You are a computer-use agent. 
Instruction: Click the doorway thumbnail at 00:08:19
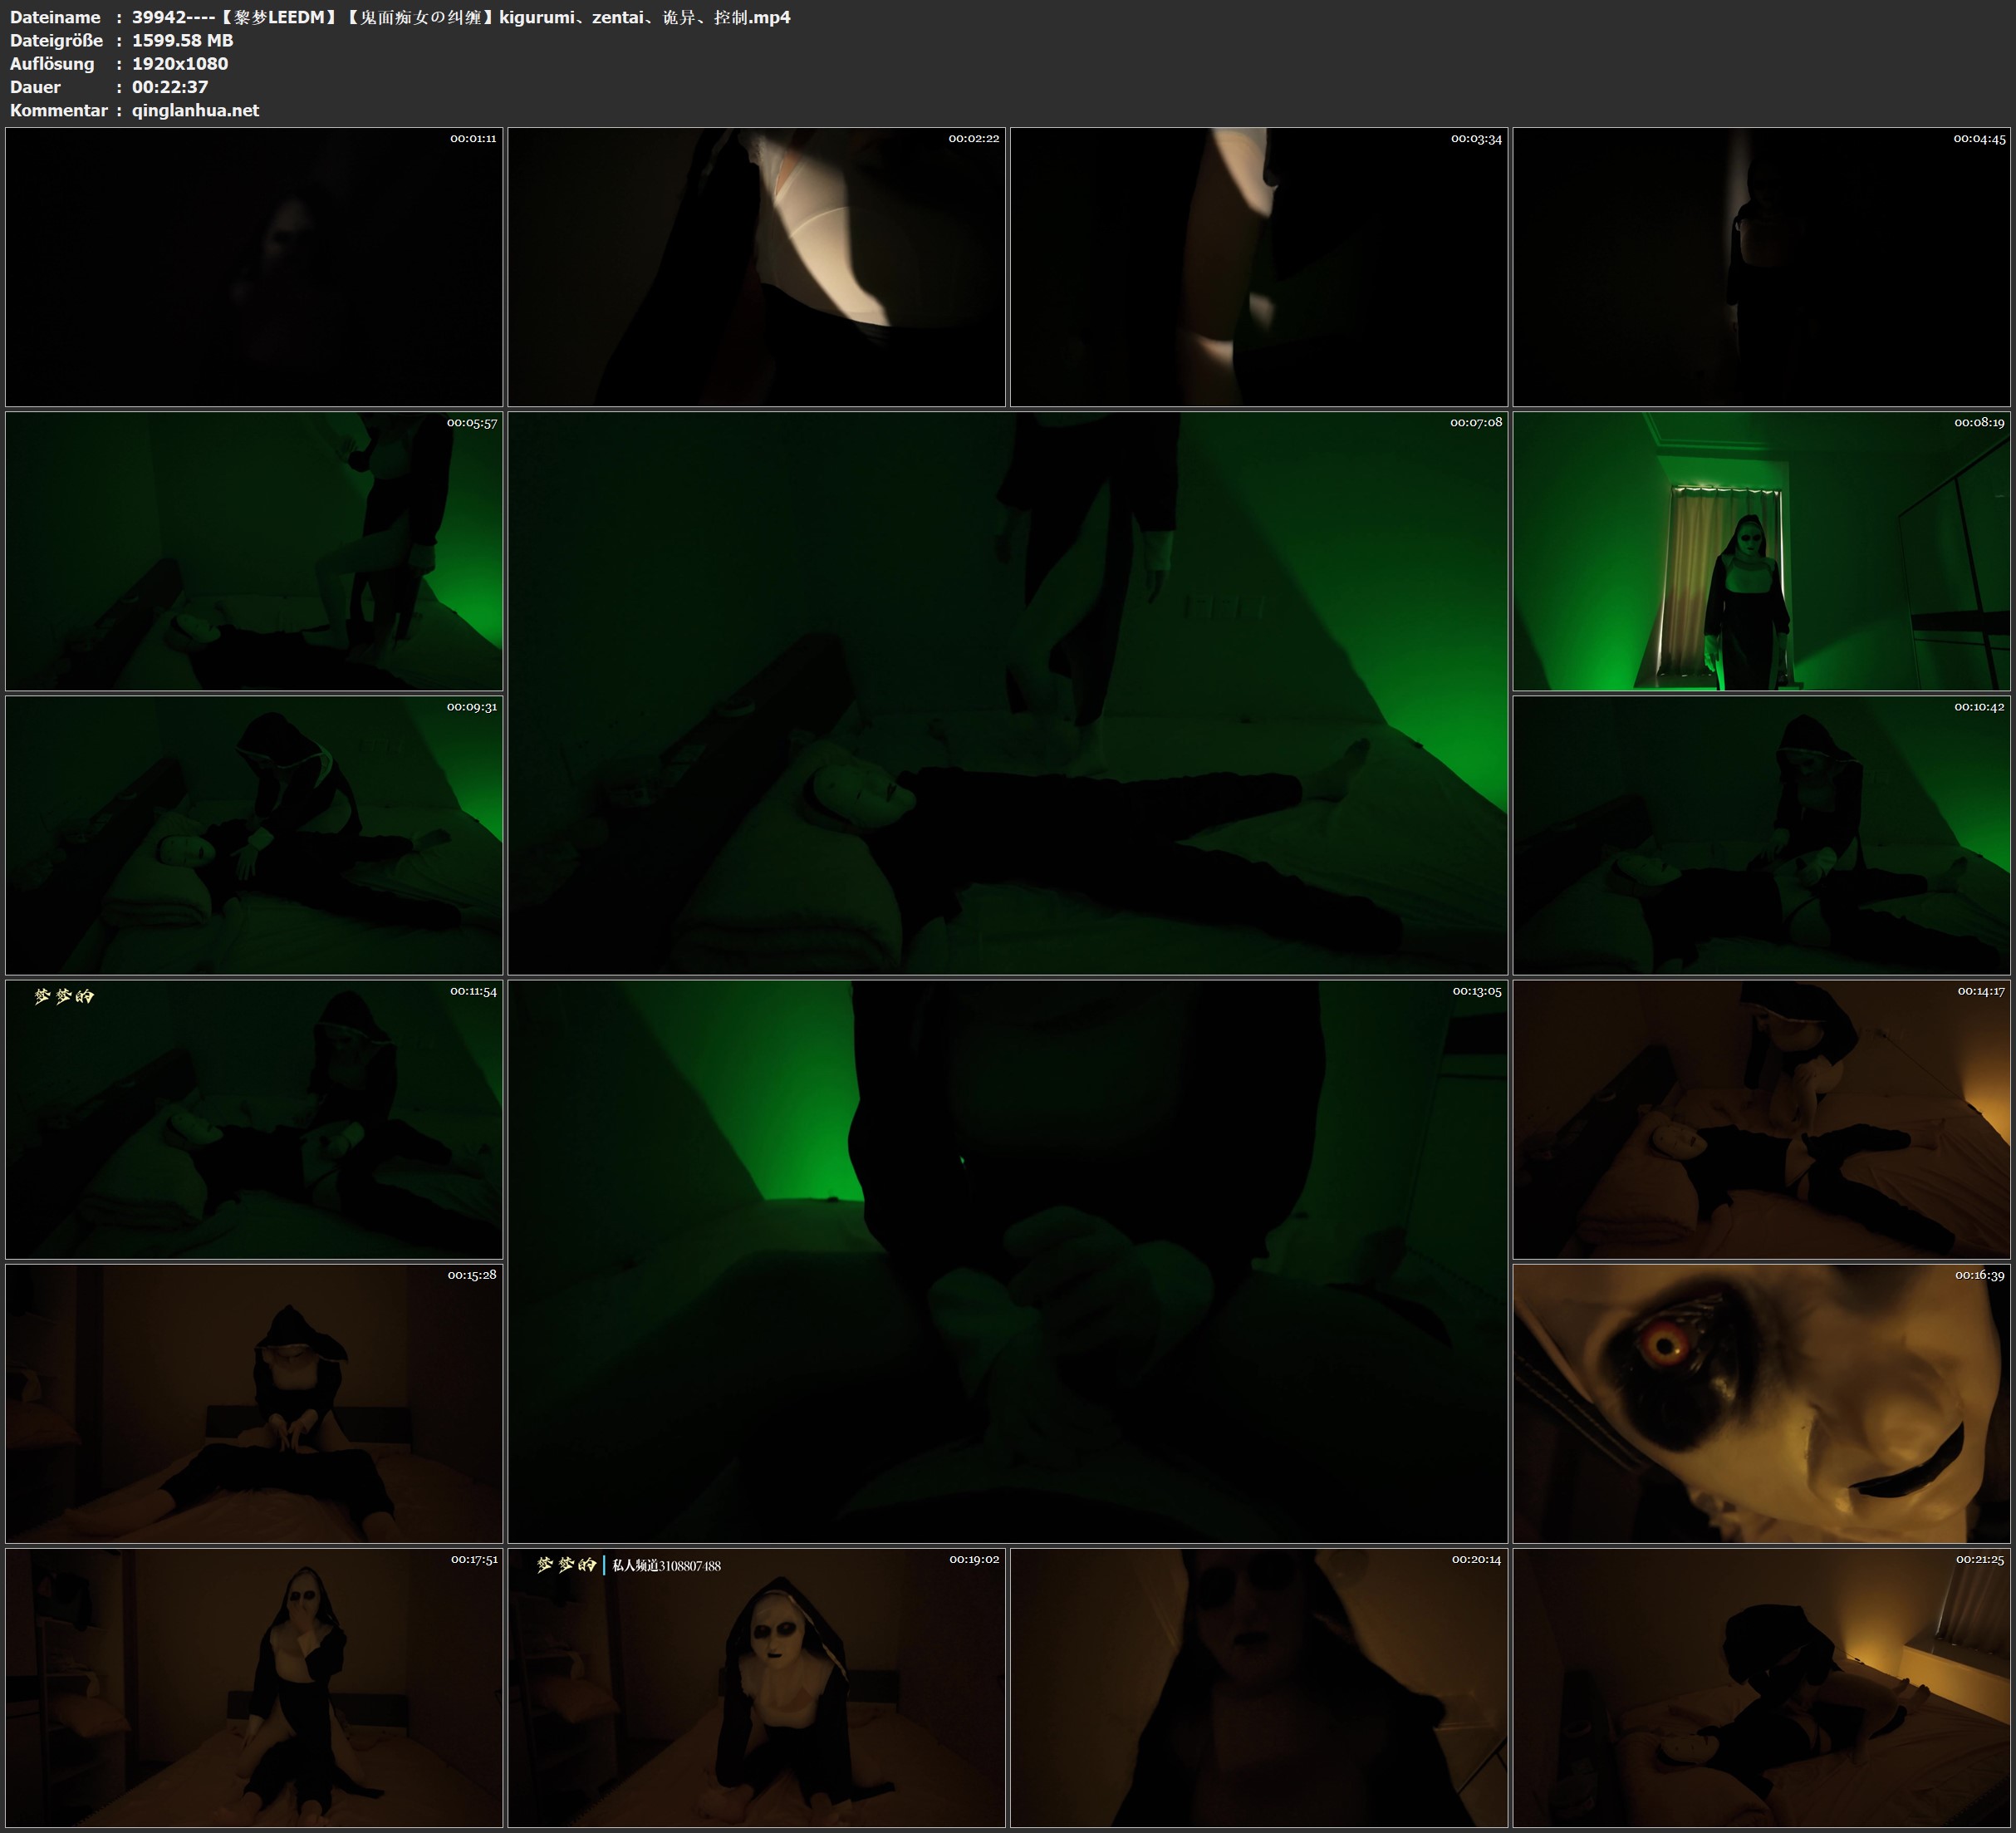[x=1761, y=550]
